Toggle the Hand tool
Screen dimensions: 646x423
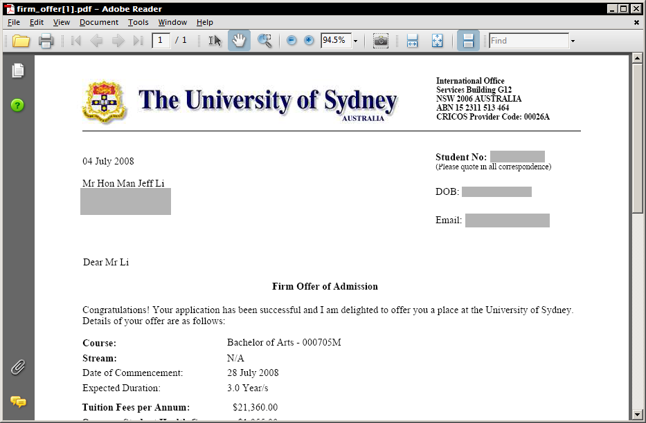239,41
